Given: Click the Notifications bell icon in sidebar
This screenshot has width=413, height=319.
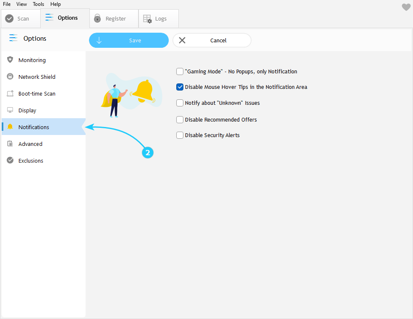Looking at the screenshot, I should tap(10, 127).
